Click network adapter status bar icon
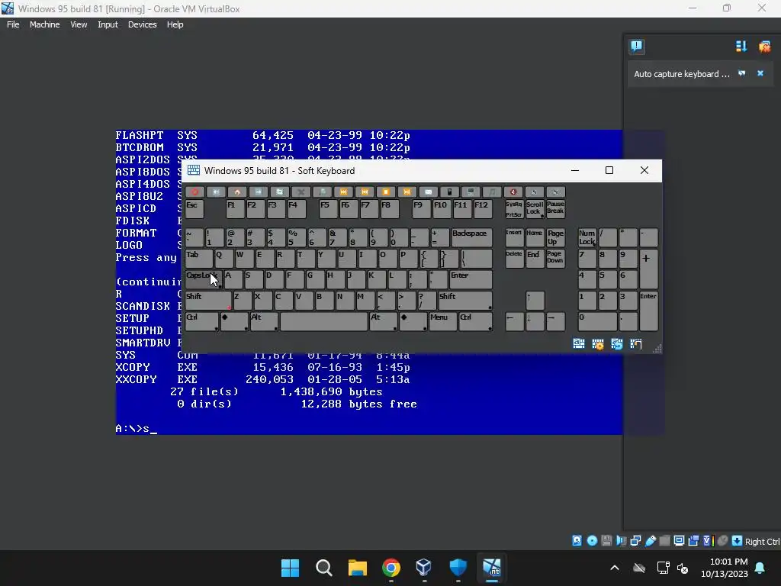 coord(635,541)
